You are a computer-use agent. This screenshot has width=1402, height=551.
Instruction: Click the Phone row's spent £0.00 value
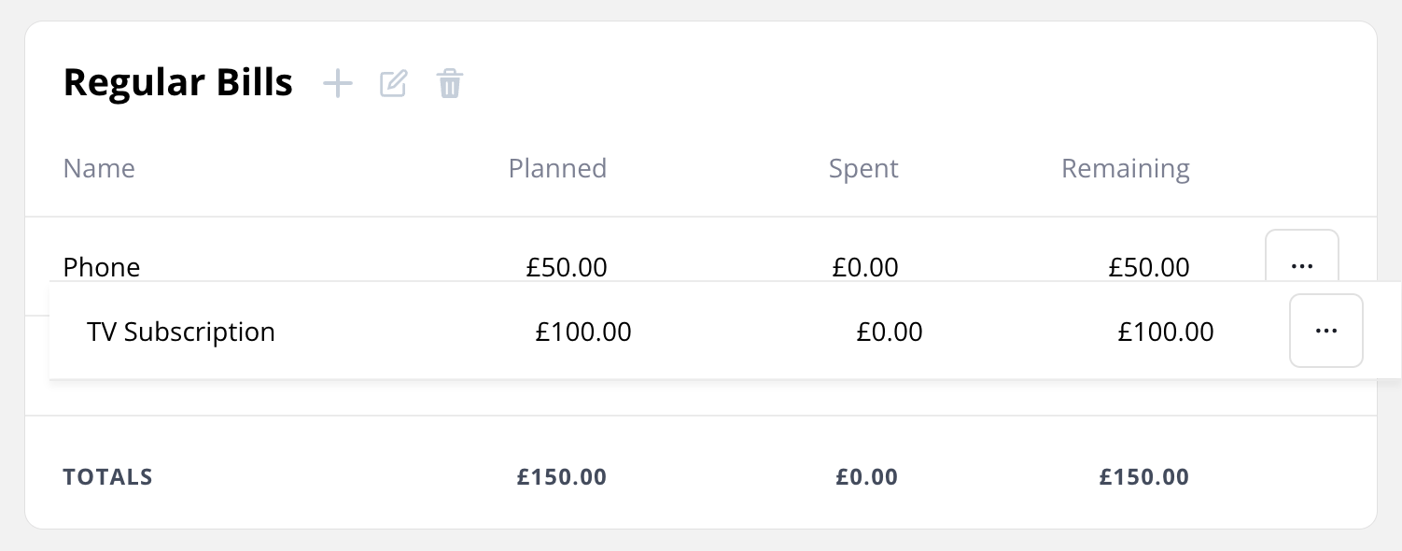pyautogui.click(x=865, y=268)
